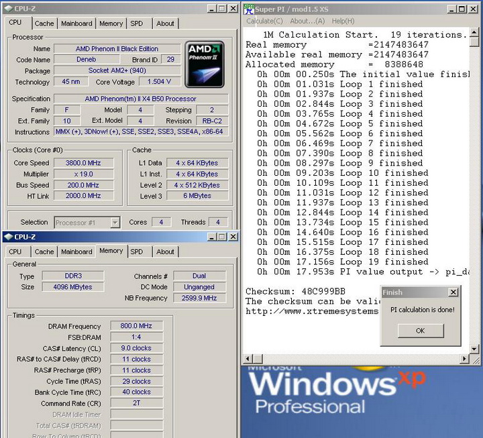Open the Help(H) menu in Super PI
The width and height of the screenshot is (483, 438).
343,21
